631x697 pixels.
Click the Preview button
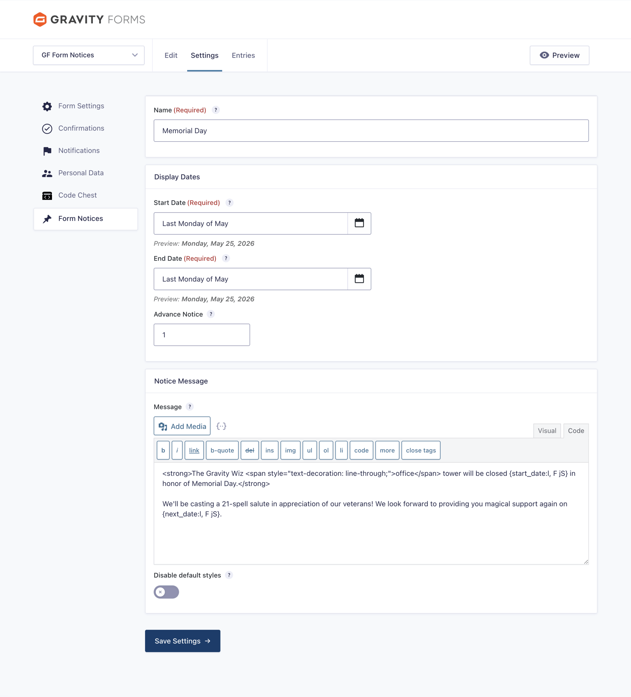coord(559,55)
